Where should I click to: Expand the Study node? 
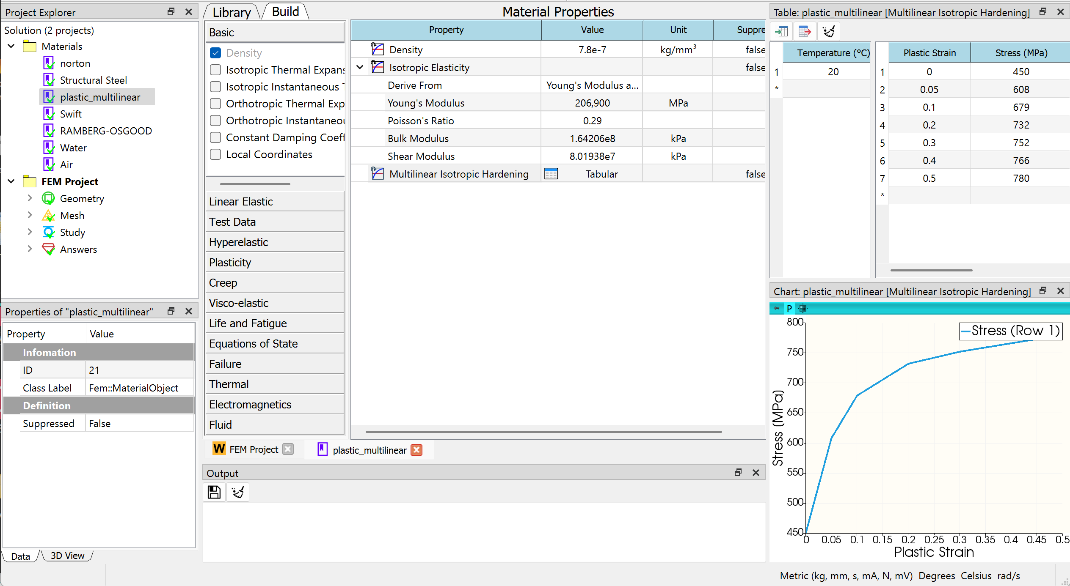tap(30, 232)
